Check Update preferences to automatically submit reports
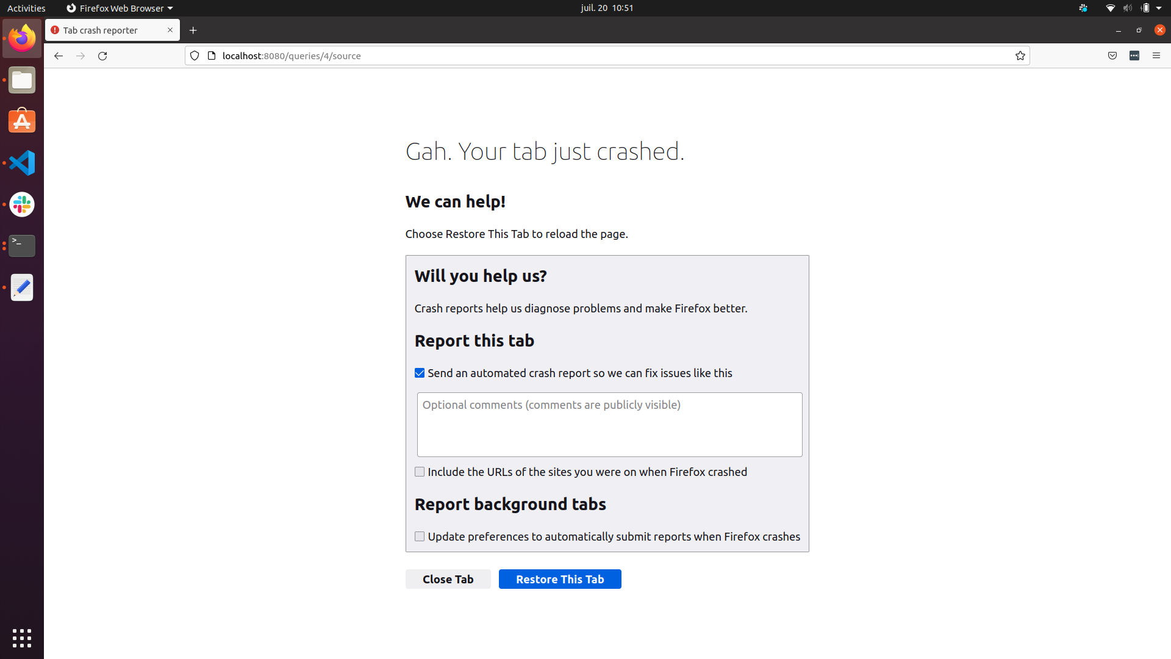The height and width of the screenshot is (659, 1171). [x=420, y=536]
